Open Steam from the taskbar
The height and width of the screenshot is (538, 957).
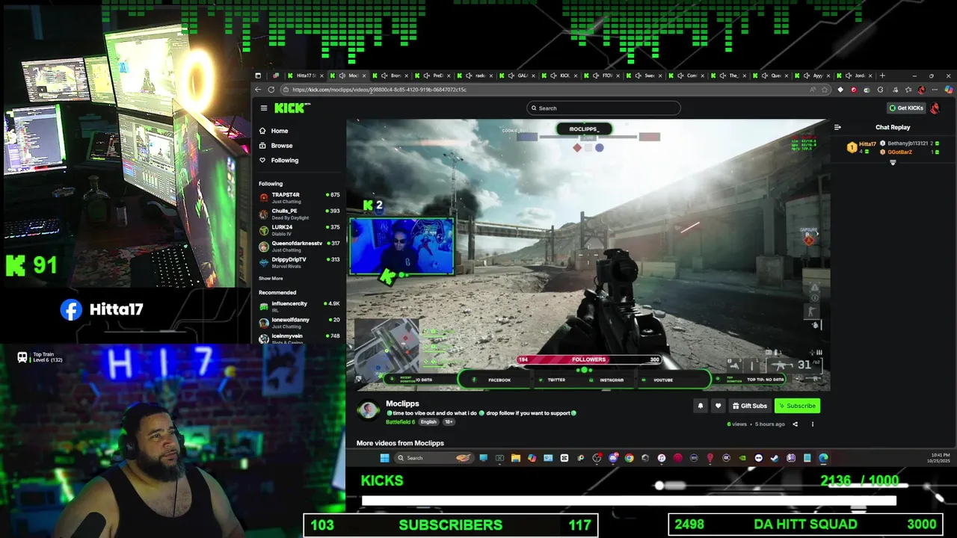point(775,458)
